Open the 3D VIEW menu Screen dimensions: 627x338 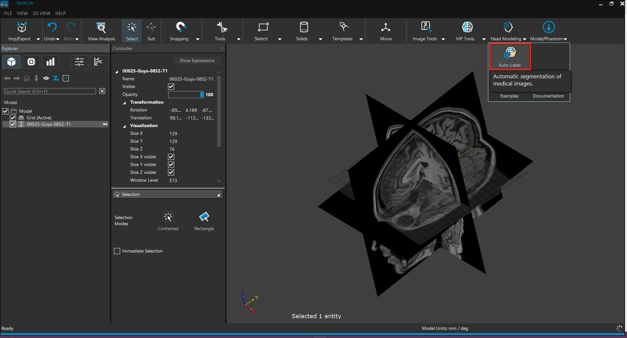coord(41,13)
